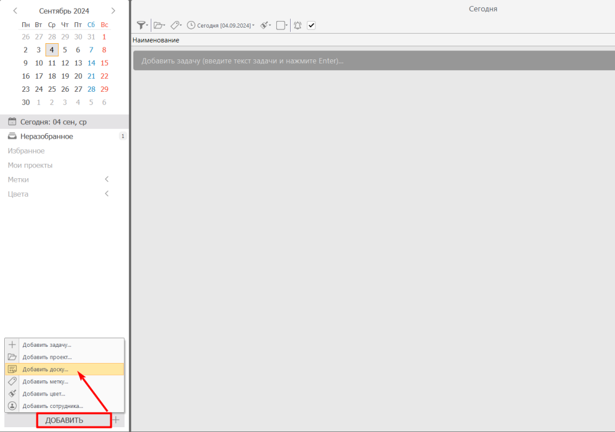The height and width of the screenshot is (432, 615).
Task: Click the board icon beside 'Добавить доску...'
Action: [12, 369]
